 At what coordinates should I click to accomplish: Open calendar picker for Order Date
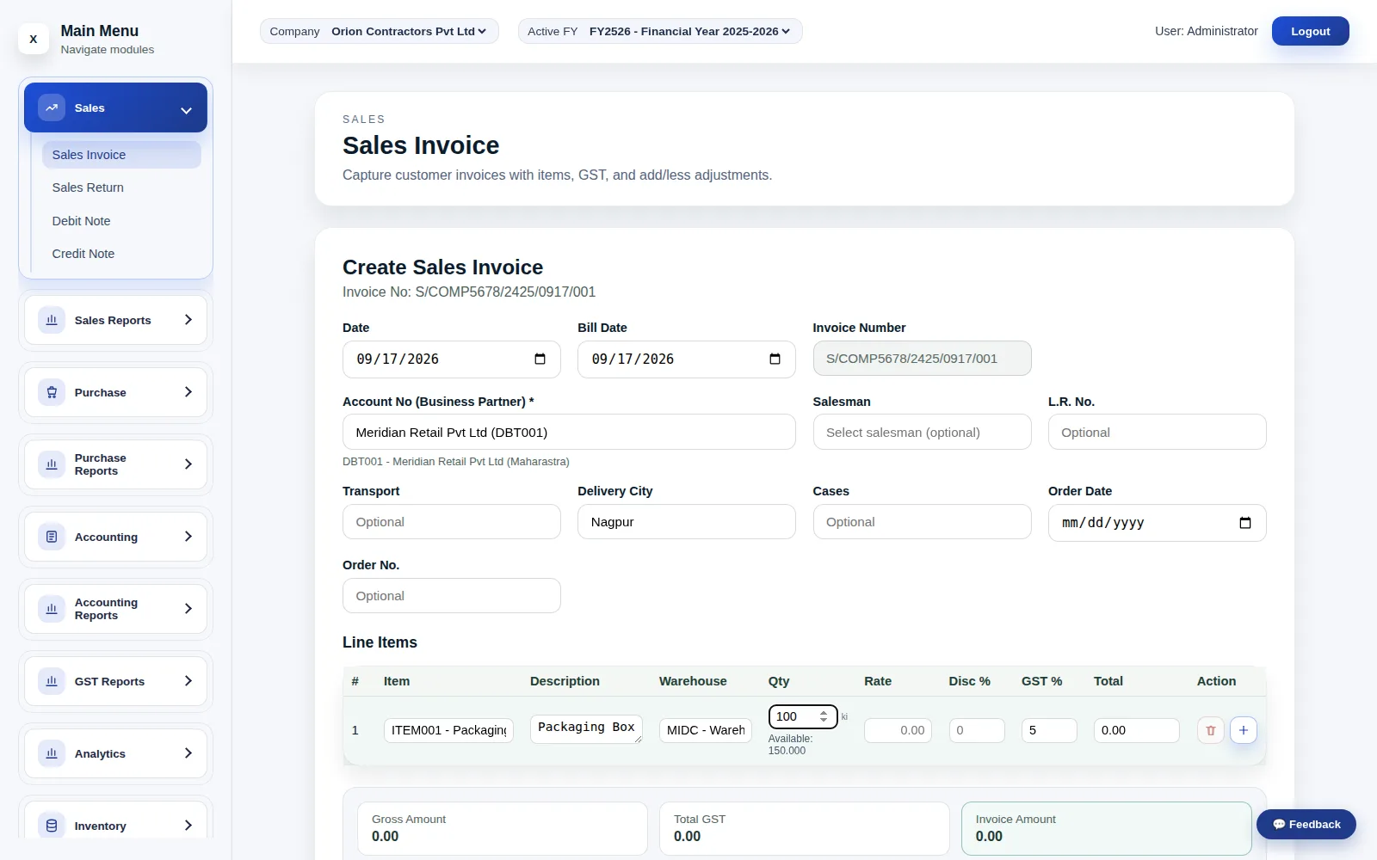click(x=1244, y=523)
